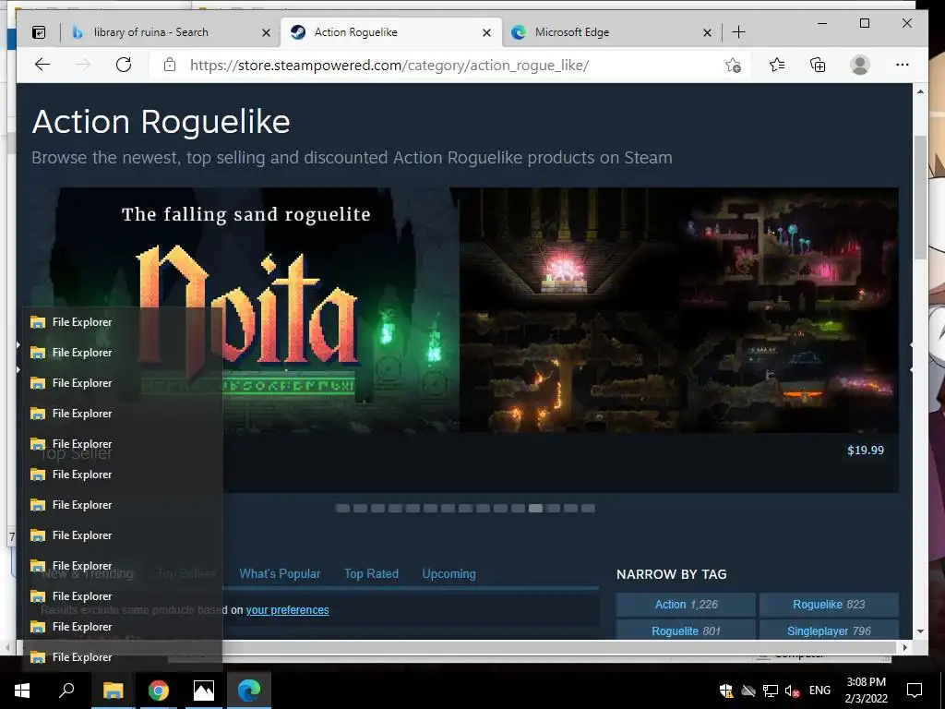The width and height of the screenshot is (945, 709).
Task: Click the horizontal scrollbar right arrow
Action: (x=904, y=647)
